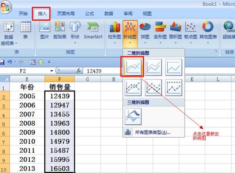Select the cell with value 16503
Screen dimensions: 235x173
[x=59, y=168]
